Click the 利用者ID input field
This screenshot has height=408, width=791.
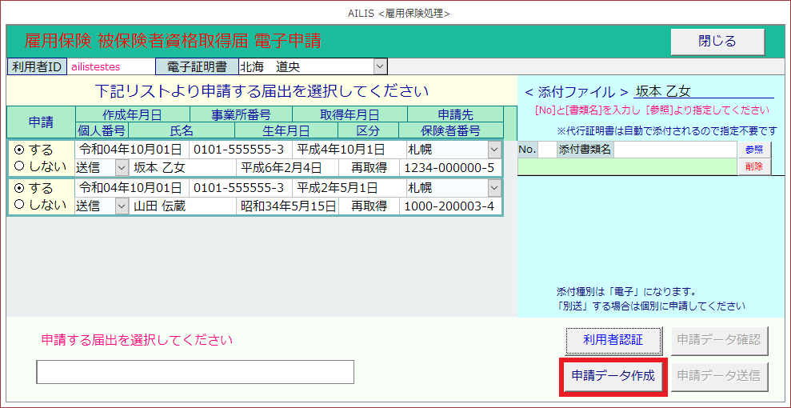pos(108,66)
